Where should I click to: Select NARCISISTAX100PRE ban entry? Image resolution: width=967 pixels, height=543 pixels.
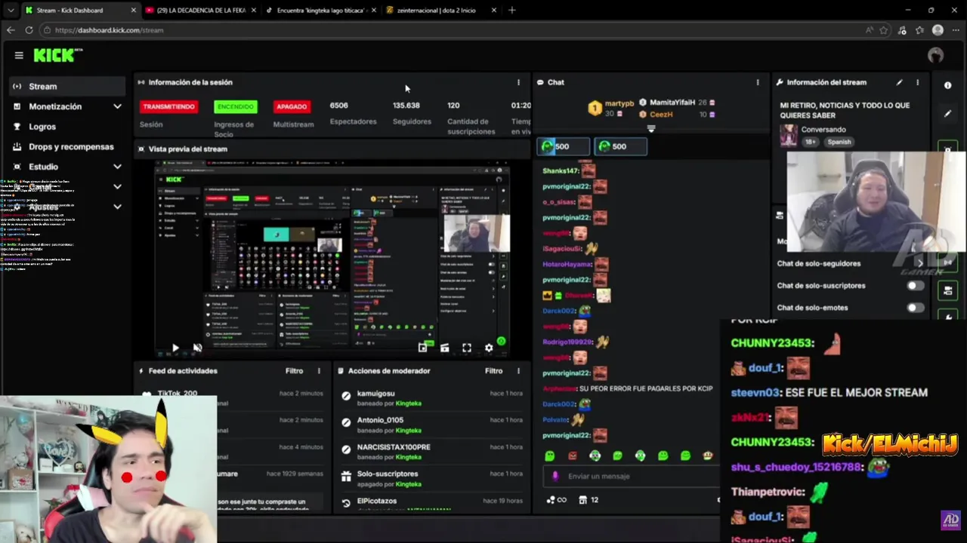pos(431,452)
